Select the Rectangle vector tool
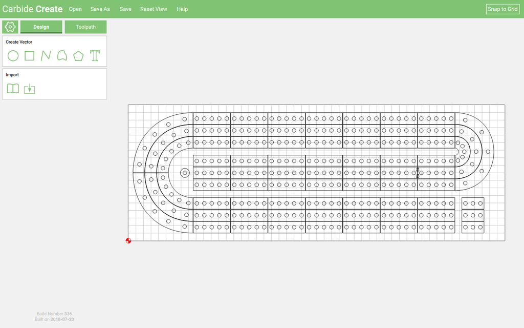This screenshot has width=524, height=328. pos(29,56)
